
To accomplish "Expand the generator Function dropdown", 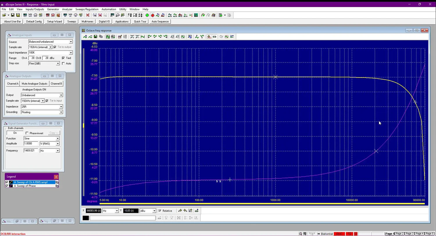I will tap(58, 139).
